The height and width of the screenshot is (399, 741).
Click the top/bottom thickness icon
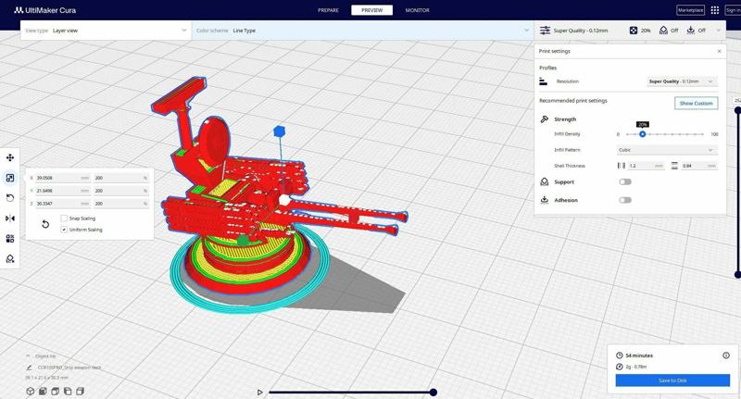click(x=674, y=166)
